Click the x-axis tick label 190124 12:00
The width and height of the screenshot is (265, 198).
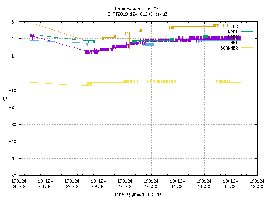point(231,184)
